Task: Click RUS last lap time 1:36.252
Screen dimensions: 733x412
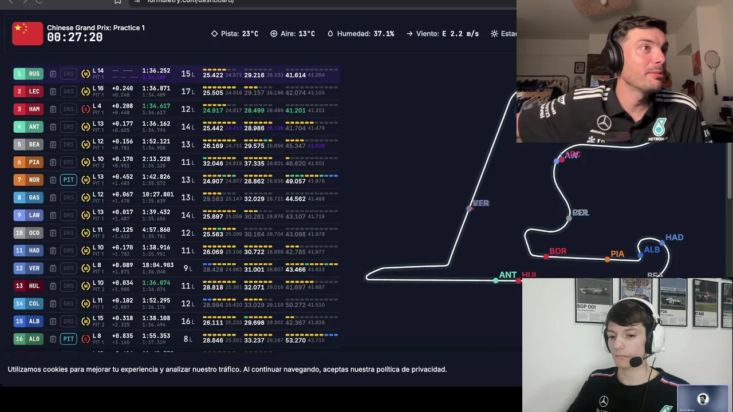Action: coord(156,71)
